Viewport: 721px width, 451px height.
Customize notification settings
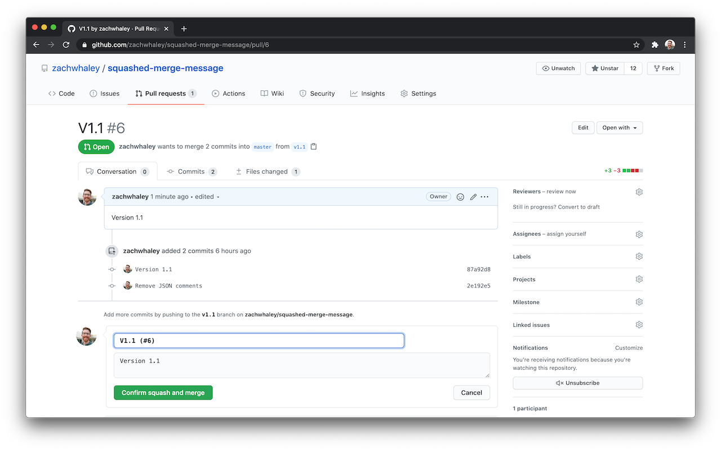tap(629, 348)
